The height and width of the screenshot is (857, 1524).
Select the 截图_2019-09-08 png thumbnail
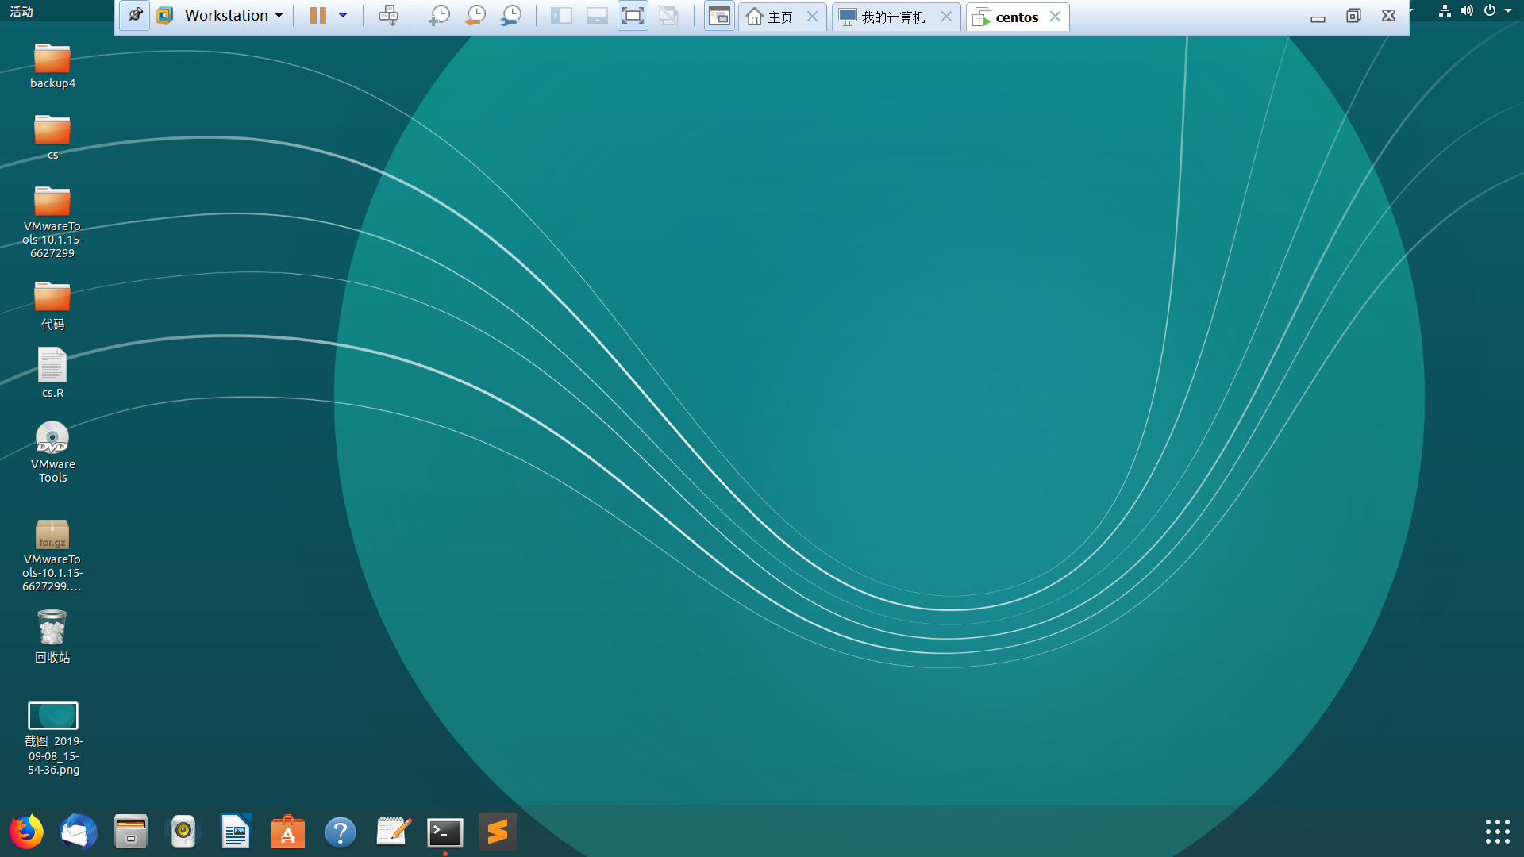(x=53, y=738)
